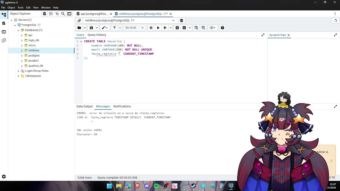Click the Save file icon
340x191 pixels.
[x=91, y=28]
